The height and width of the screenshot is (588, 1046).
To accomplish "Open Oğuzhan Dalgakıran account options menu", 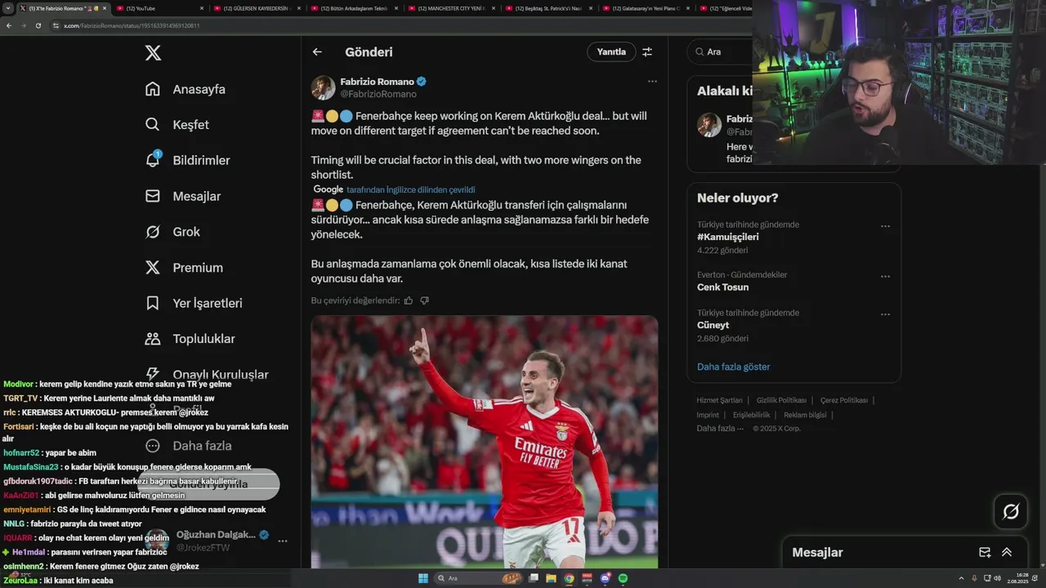I will [282, 541].
